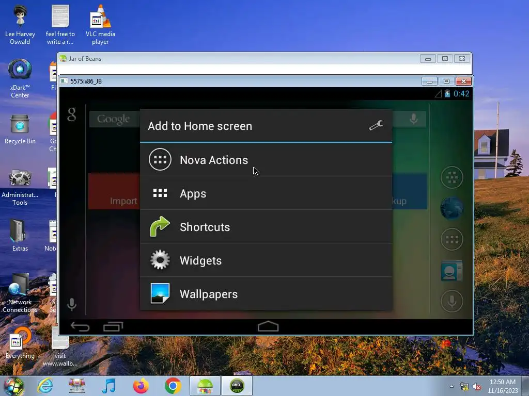Click the battery icon in the emulator status bar
Image resolution: width=529 pixels, height=396 pixels.
click(447, 94)
